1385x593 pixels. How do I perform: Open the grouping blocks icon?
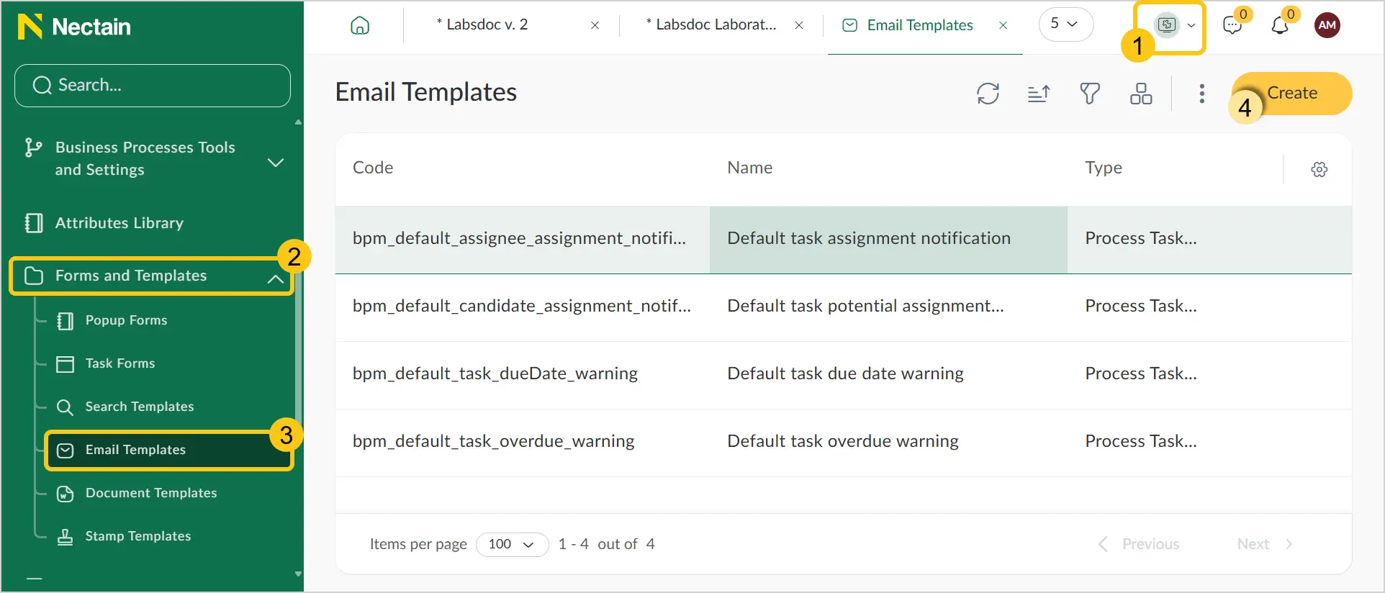pyautogui.click(x=1141, y=94)
